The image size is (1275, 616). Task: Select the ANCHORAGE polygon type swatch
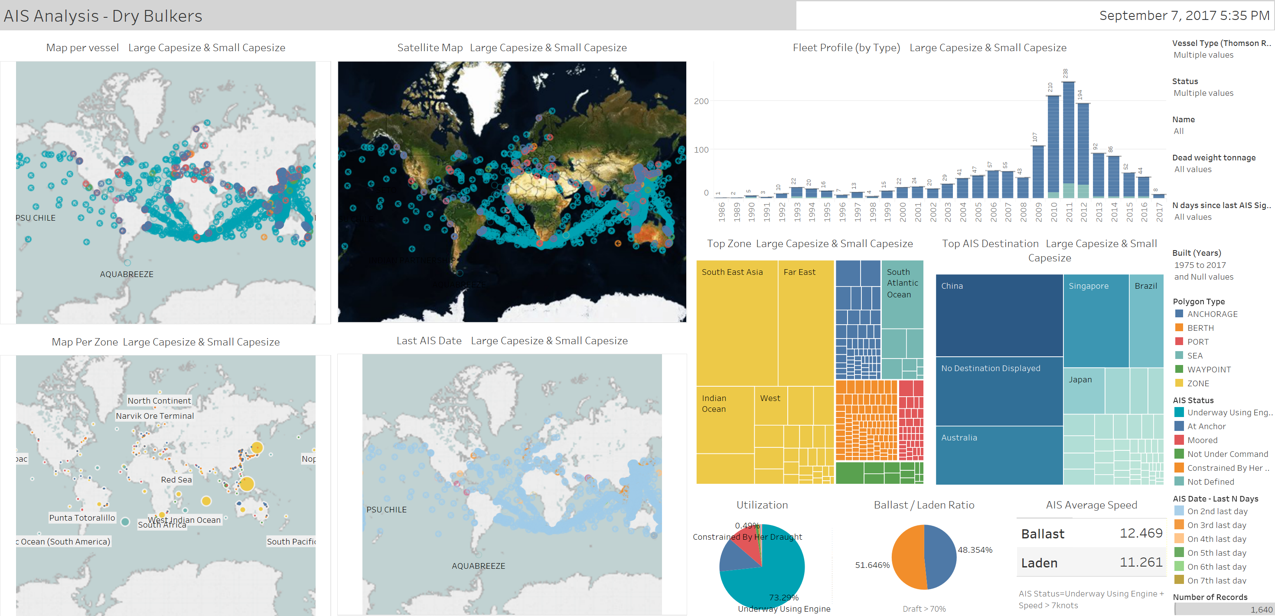click(x=1179, y=314)
